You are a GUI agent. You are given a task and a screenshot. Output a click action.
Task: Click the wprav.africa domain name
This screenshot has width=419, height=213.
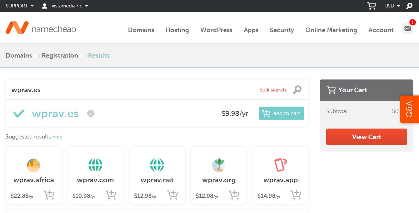coord(34,180)
